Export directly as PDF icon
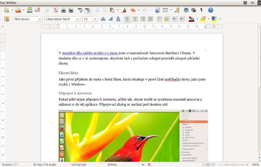261x167 pixels. pos(56,10)
